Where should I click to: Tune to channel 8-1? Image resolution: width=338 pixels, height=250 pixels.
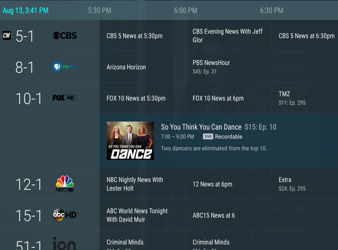click(25, 67)
